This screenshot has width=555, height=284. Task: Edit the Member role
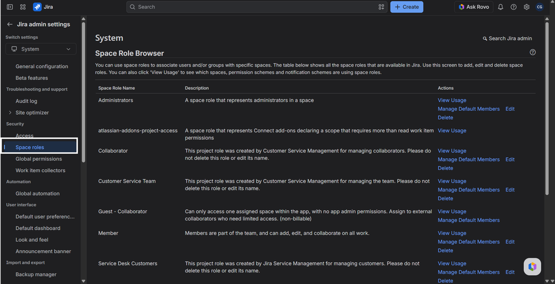click(x=510, y=242)
